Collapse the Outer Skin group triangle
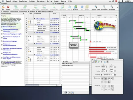 click(x=36, y=24)
